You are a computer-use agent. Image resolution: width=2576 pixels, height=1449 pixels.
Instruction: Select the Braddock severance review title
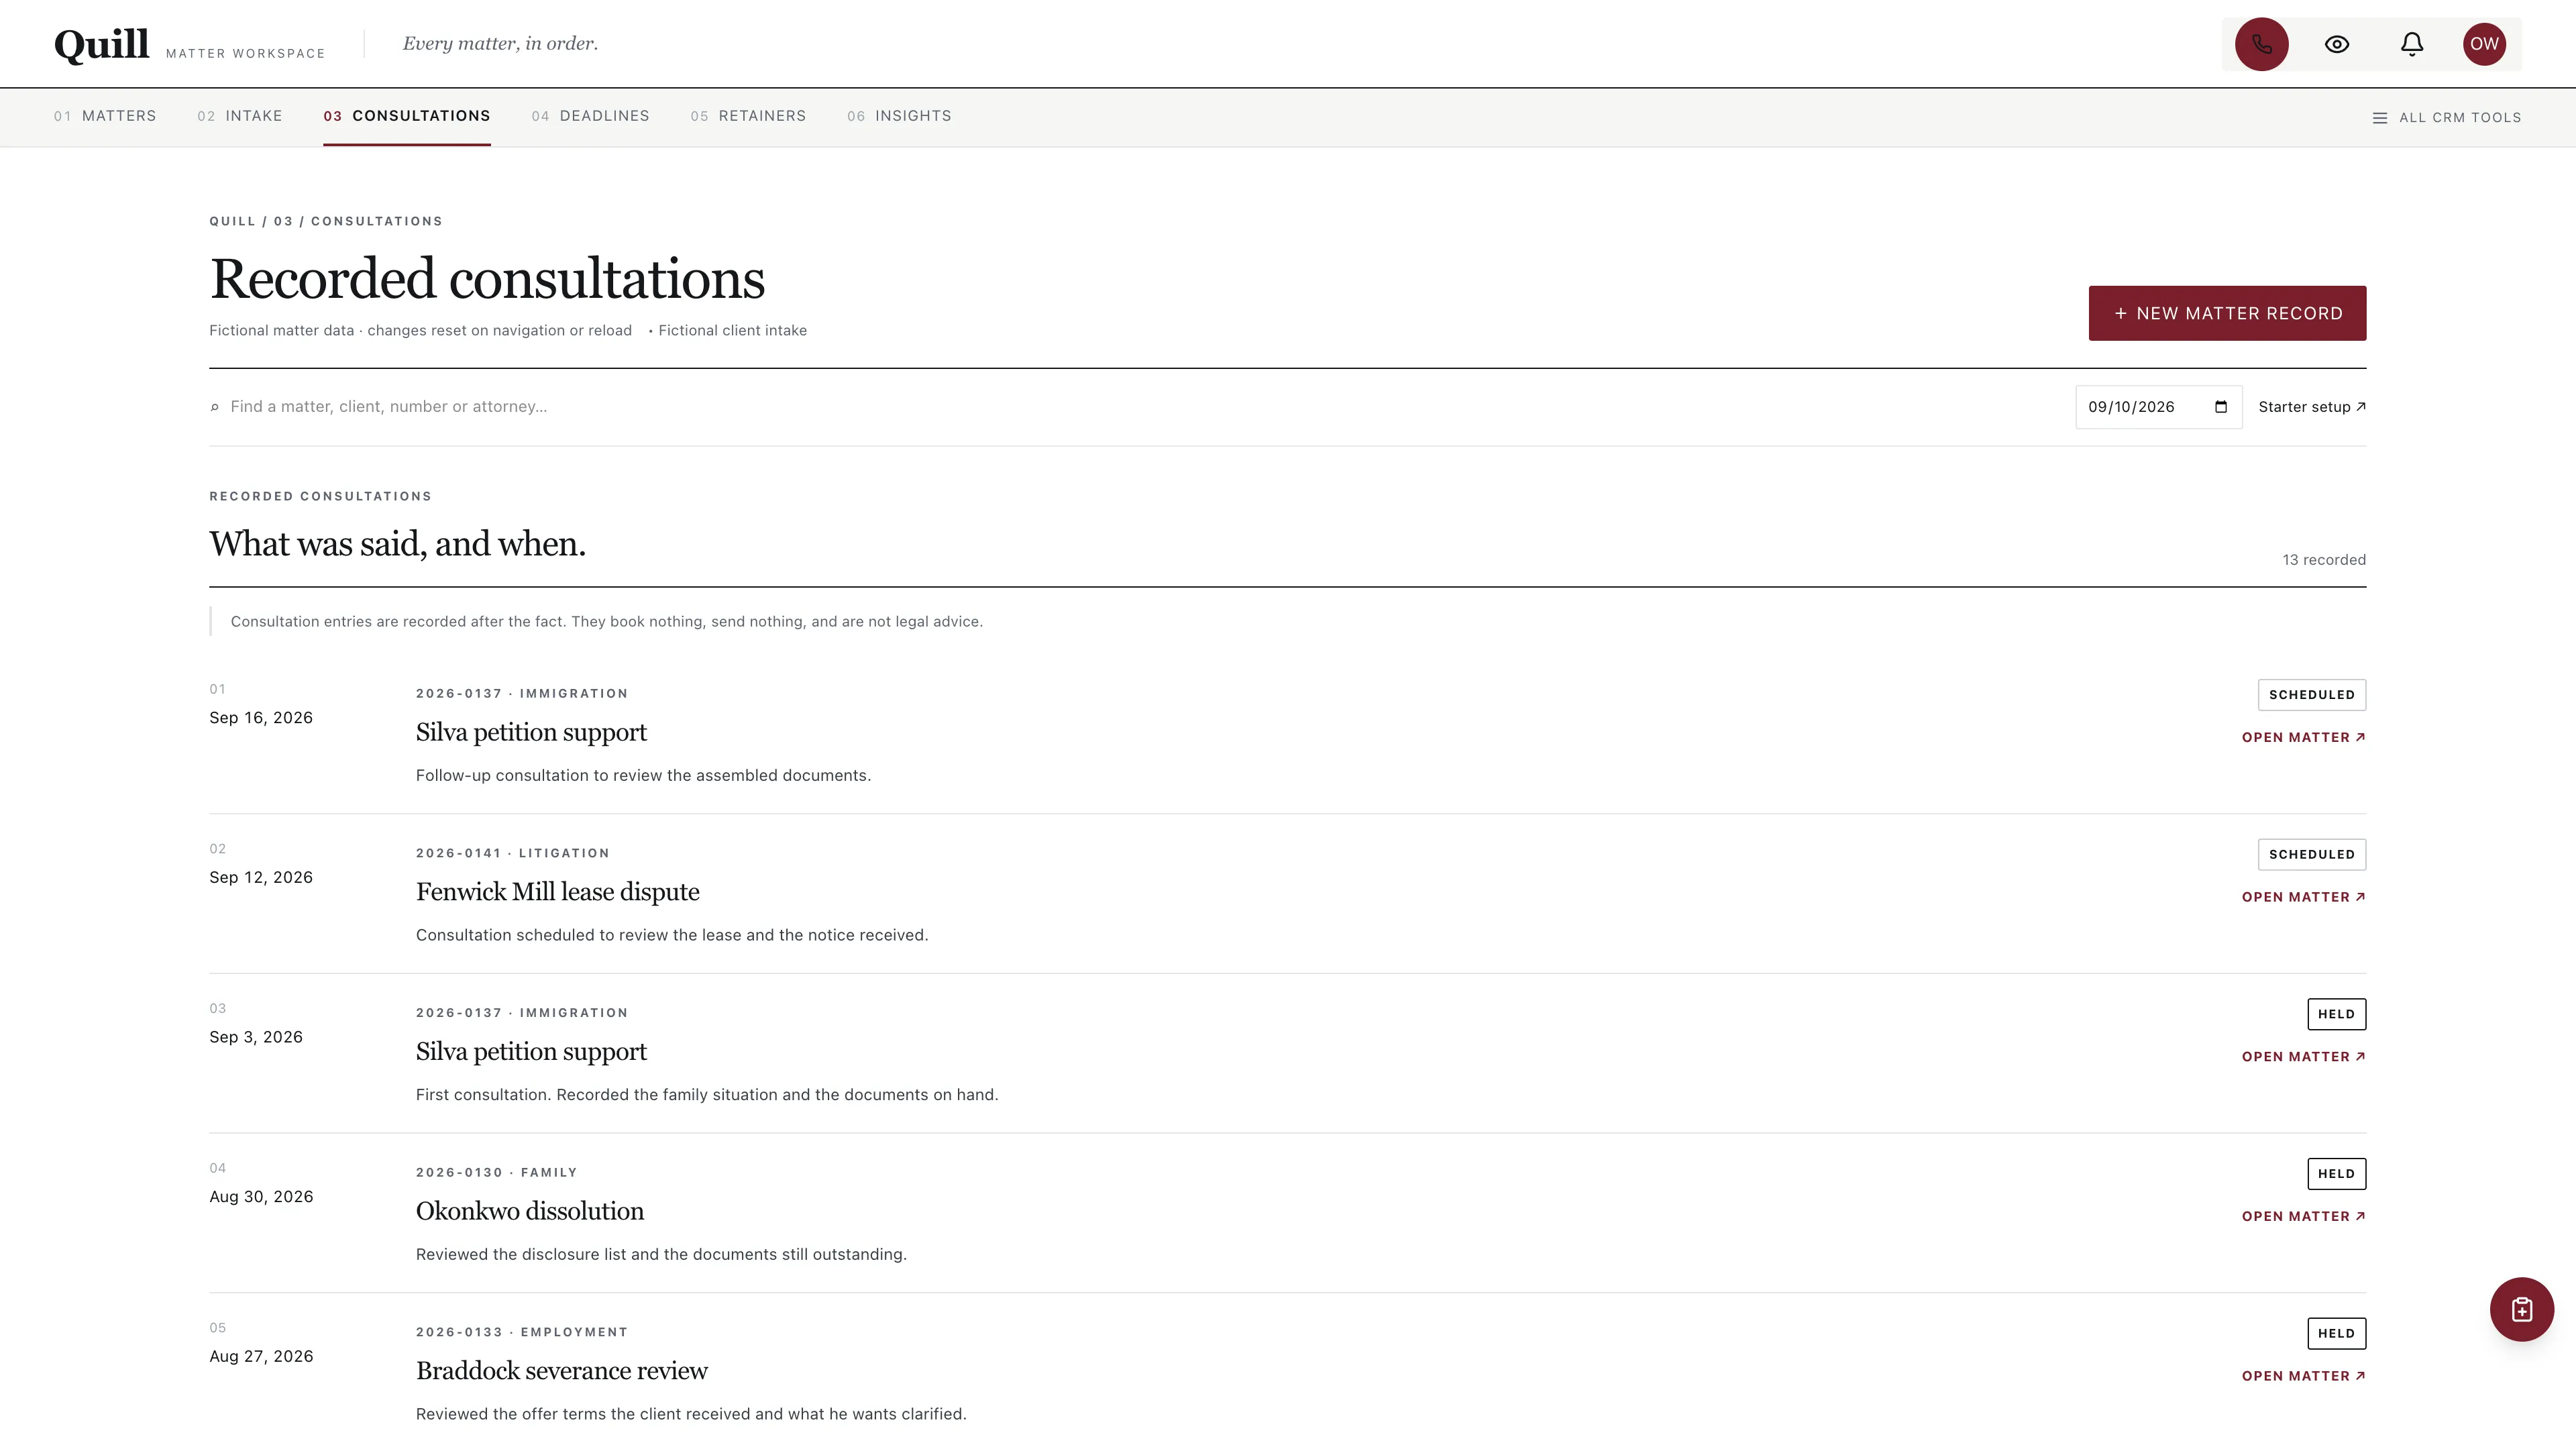point(561,1371)
